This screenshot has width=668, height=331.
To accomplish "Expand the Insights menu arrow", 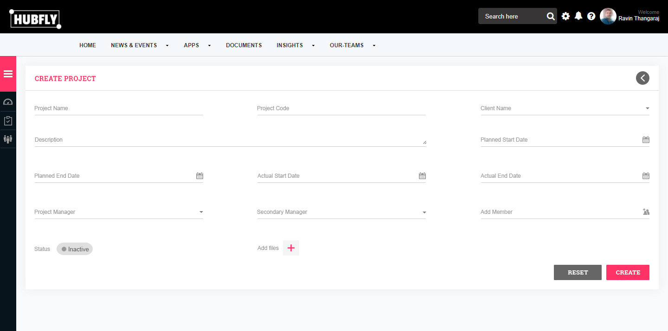I will (x=313, y=45).
